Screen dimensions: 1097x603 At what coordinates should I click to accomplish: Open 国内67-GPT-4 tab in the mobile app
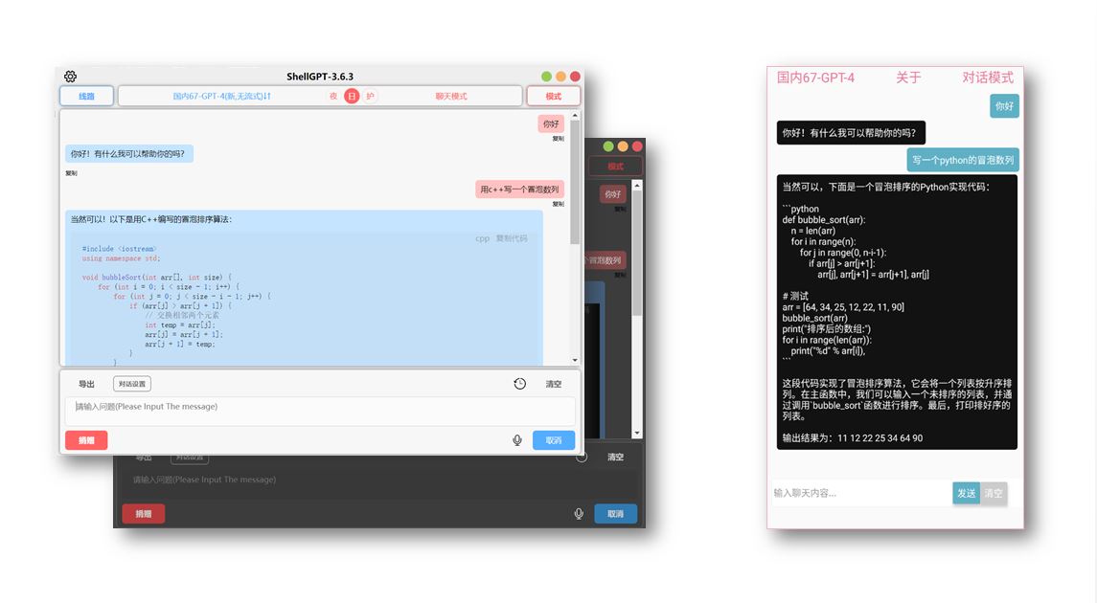pyautogui.click(x=815, y=78)
